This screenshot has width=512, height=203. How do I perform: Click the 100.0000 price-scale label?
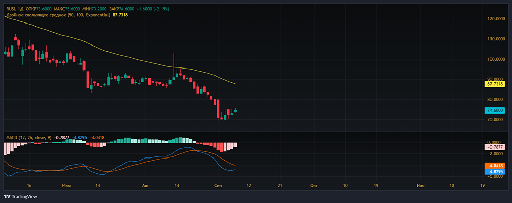point(496,59)
